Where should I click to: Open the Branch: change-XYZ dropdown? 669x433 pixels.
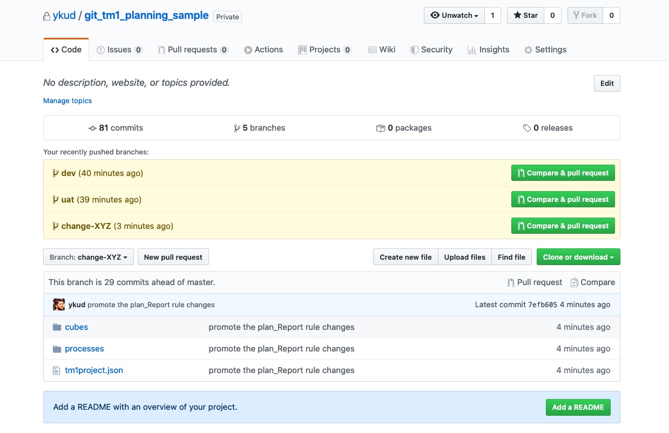pyautogui.click(x=89, y=257)
